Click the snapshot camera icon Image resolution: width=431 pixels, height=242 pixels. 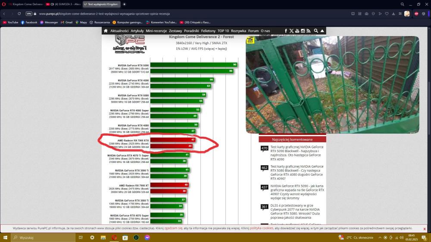tap(366, 14)
